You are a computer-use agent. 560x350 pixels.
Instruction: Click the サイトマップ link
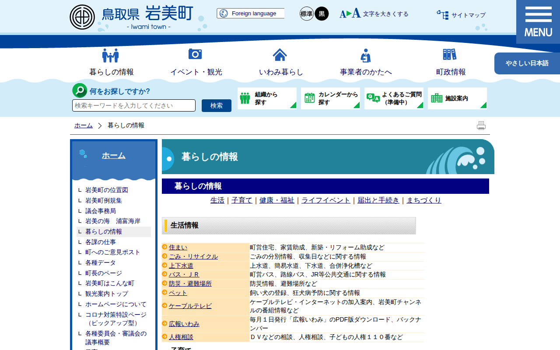point(469,15)
